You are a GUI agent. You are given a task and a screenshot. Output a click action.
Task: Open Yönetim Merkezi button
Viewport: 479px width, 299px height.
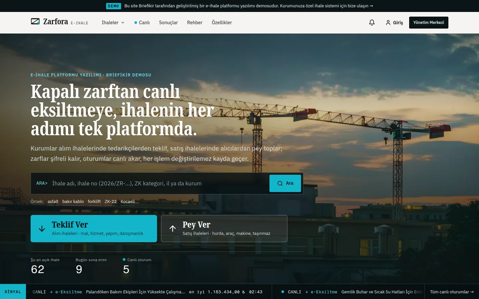(428, 23)
